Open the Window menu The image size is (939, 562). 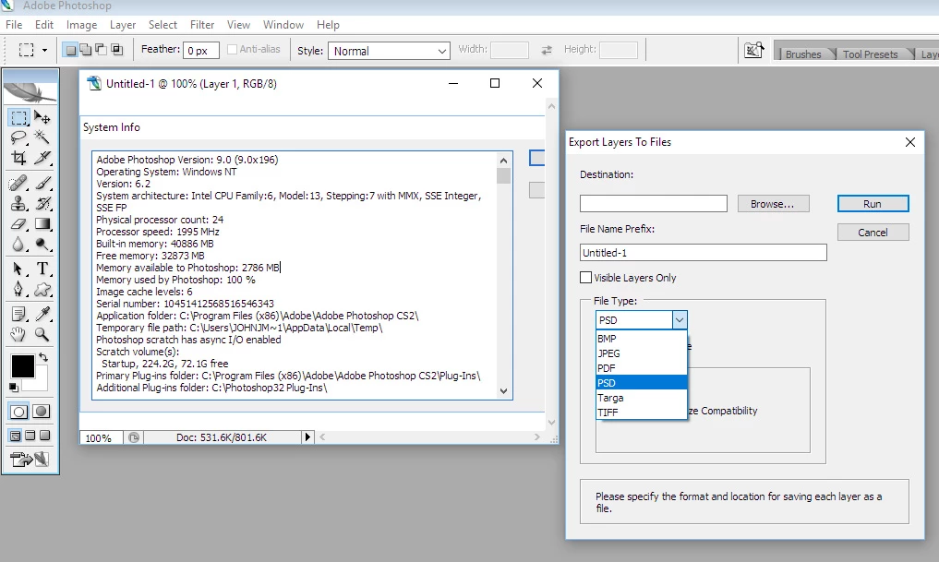283,25
